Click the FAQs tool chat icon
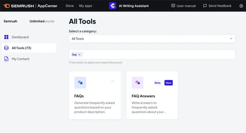This screenshot has height=133, width=246. (x=80, y=83)
